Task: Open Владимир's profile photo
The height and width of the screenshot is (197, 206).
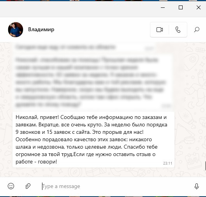Action: pyautogui.click(x=16, y=30)
